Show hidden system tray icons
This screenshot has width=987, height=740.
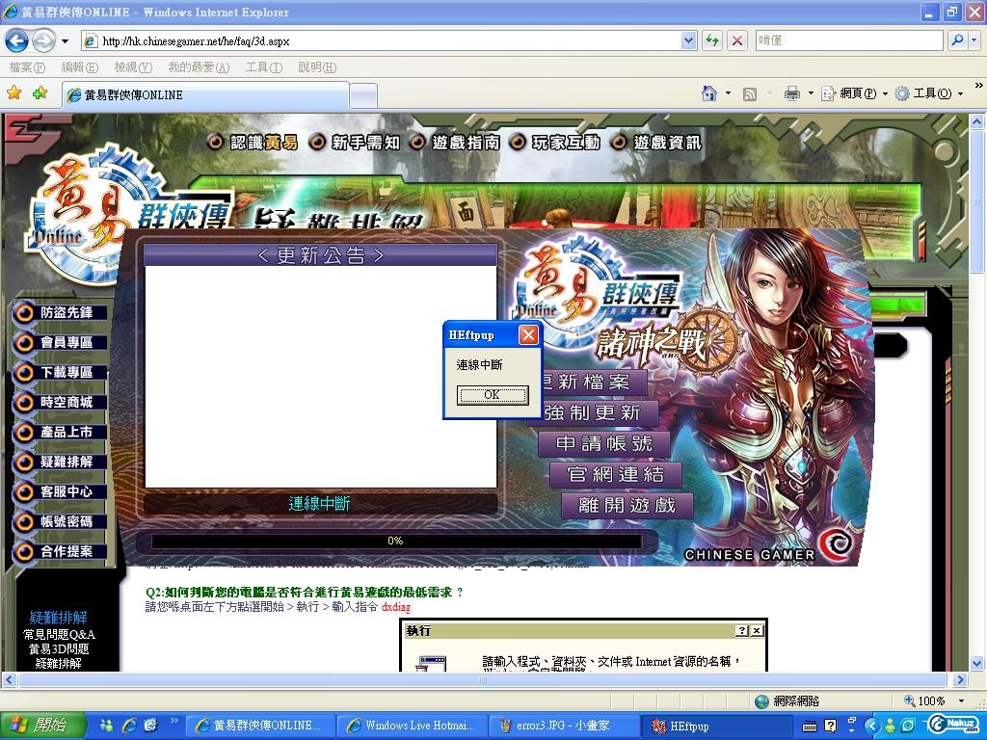[x=871, y=726]
